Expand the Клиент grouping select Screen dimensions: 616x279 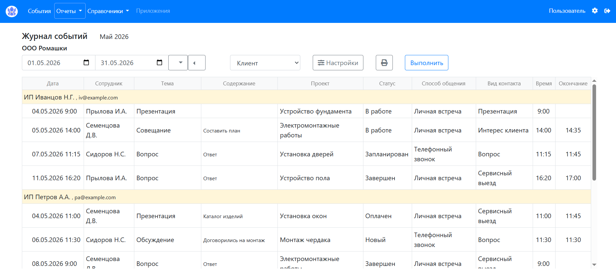point(265,63)
